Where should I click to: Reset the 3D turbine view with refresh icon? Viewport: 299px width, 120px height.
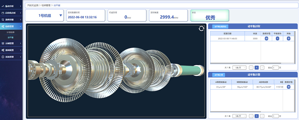tap(201, 29)
